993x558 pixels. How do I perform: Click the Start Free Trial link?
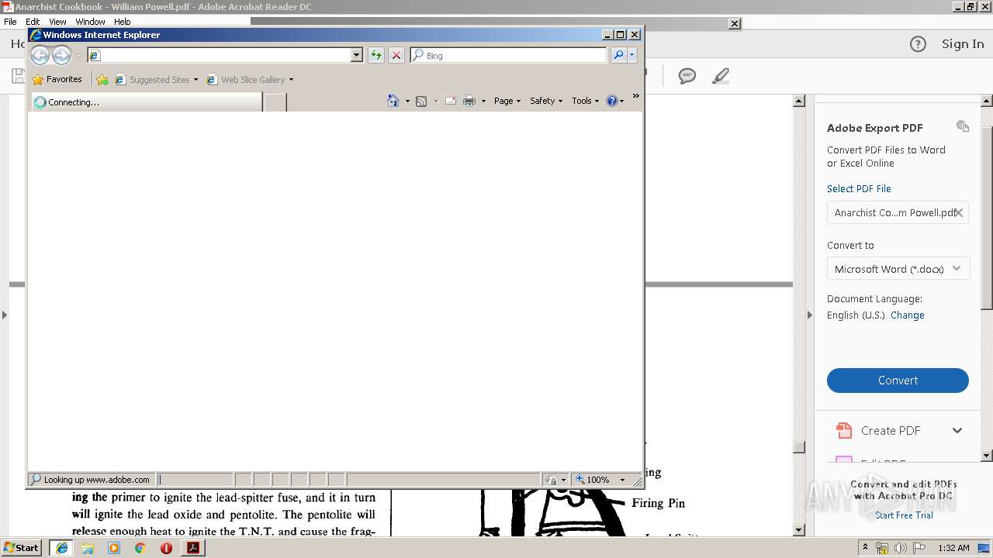(904, 515)
